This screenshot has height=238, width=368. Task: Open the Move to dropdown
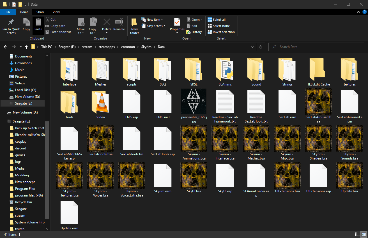(81, 26)
